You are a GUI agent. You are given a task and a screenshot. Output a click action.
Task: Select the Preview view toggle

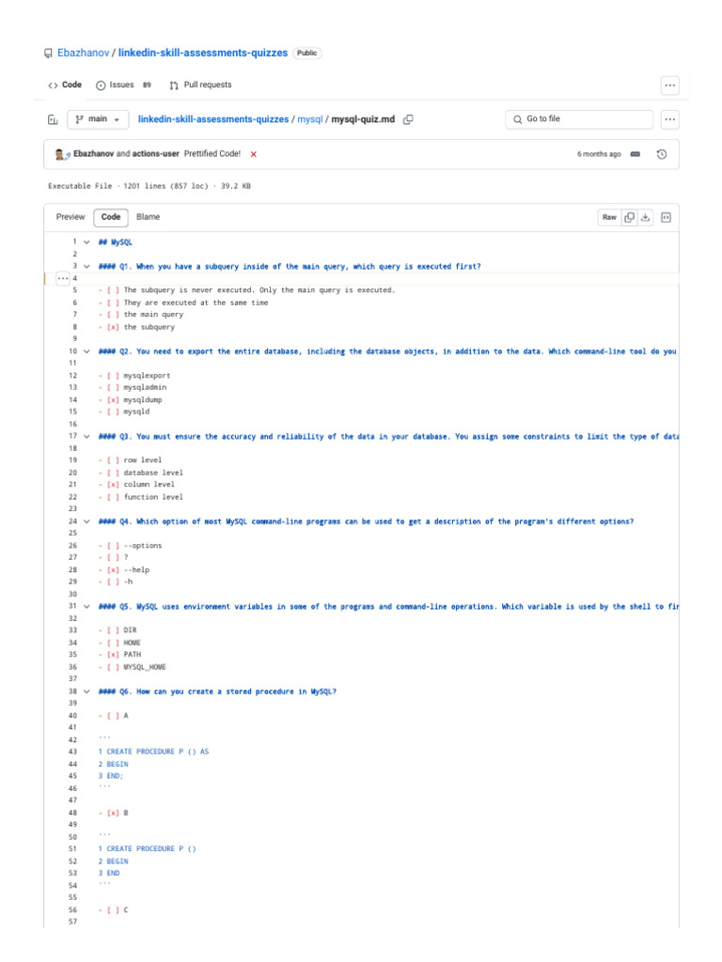[71, 217]
